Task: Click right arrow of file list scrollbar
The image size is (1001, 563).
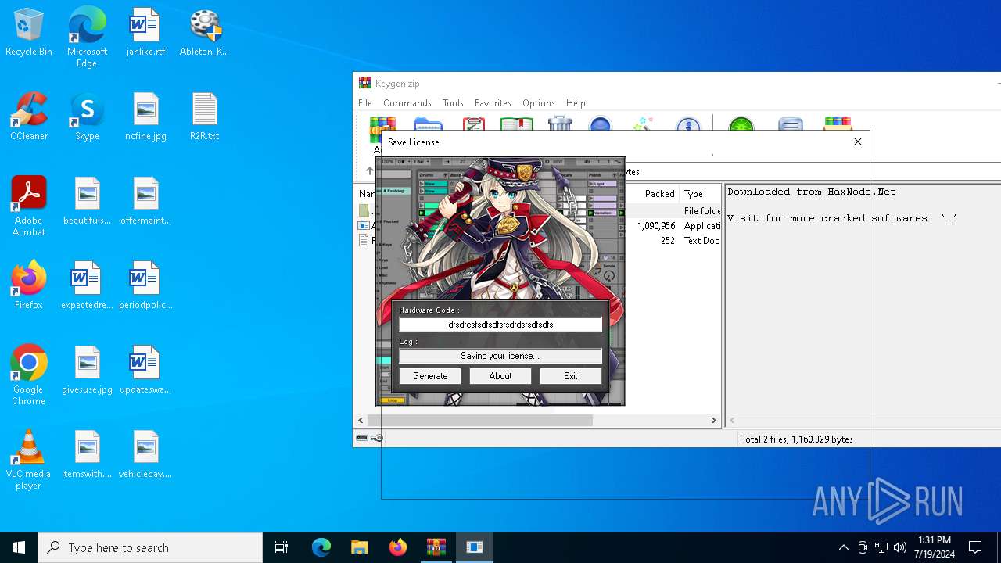Action: [x=713, y=420]
